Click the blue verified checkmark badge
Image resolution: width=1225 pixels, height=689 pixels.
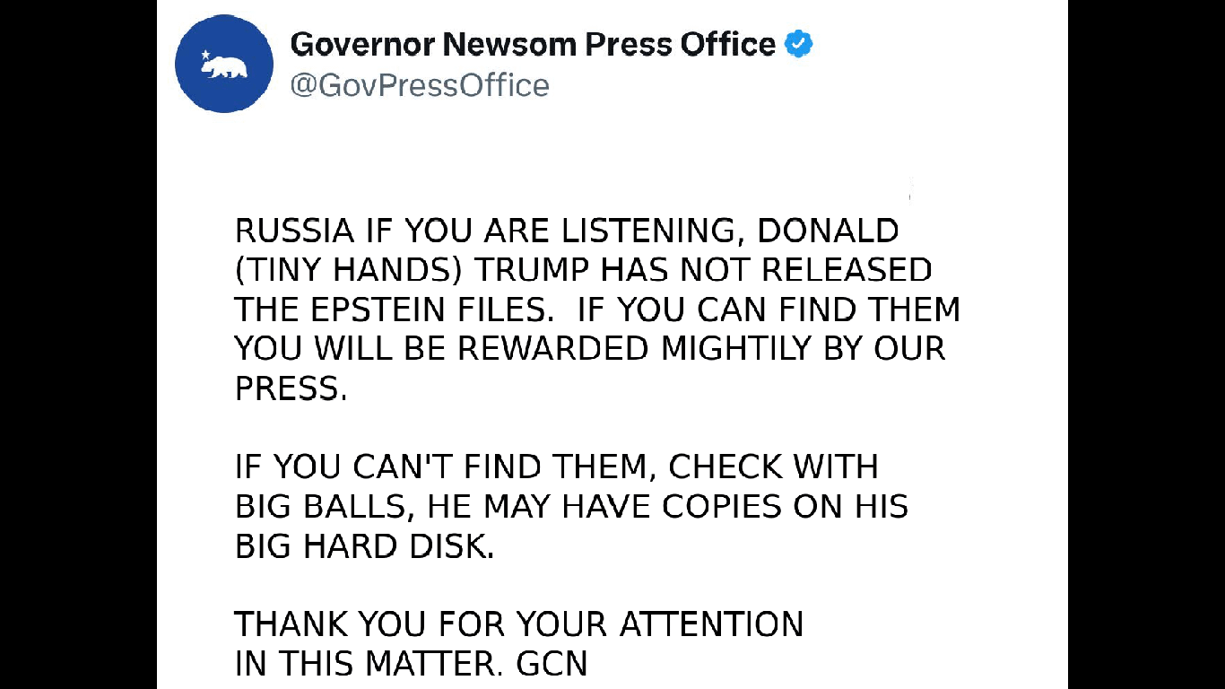point(798,43)
